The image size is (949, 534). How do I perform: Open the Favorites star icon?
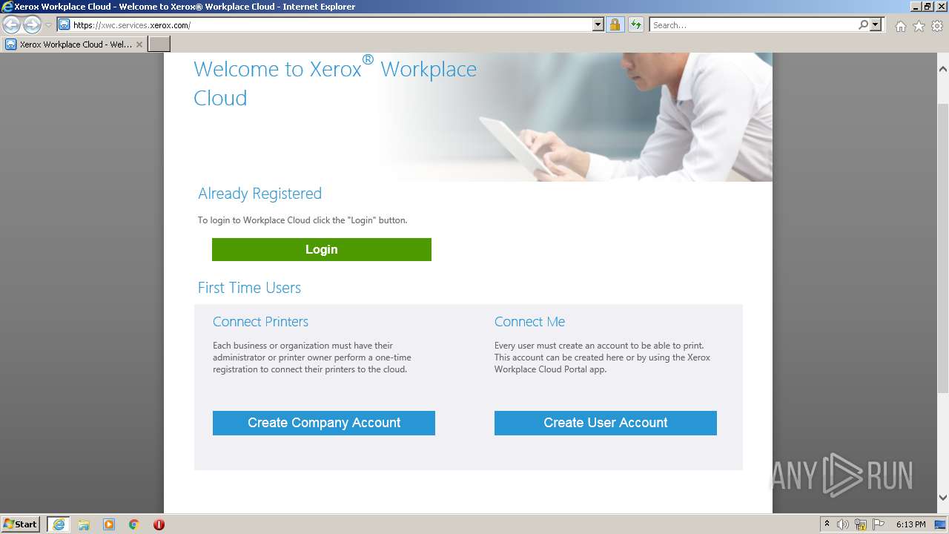pyautogui.click(x=919, y=26)
